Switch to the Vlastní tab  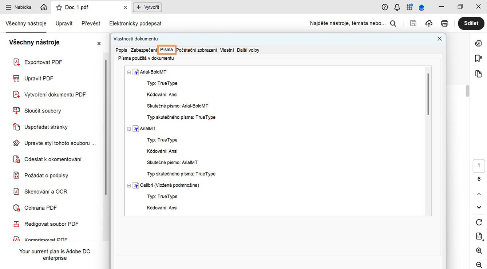[227, 50]
